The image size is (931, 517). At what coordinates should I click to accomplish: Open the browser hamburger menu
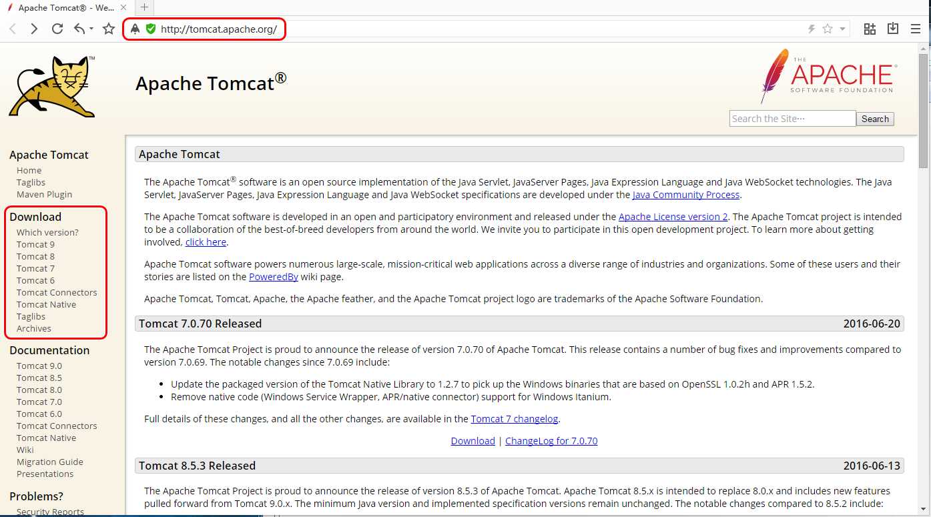tap(916, 29)
